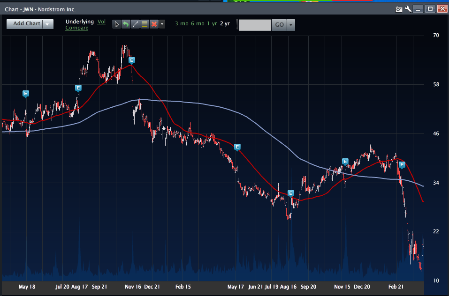Click the red X delete drawings icon
Screen dimensions: 449x296
tap(153, 24)
